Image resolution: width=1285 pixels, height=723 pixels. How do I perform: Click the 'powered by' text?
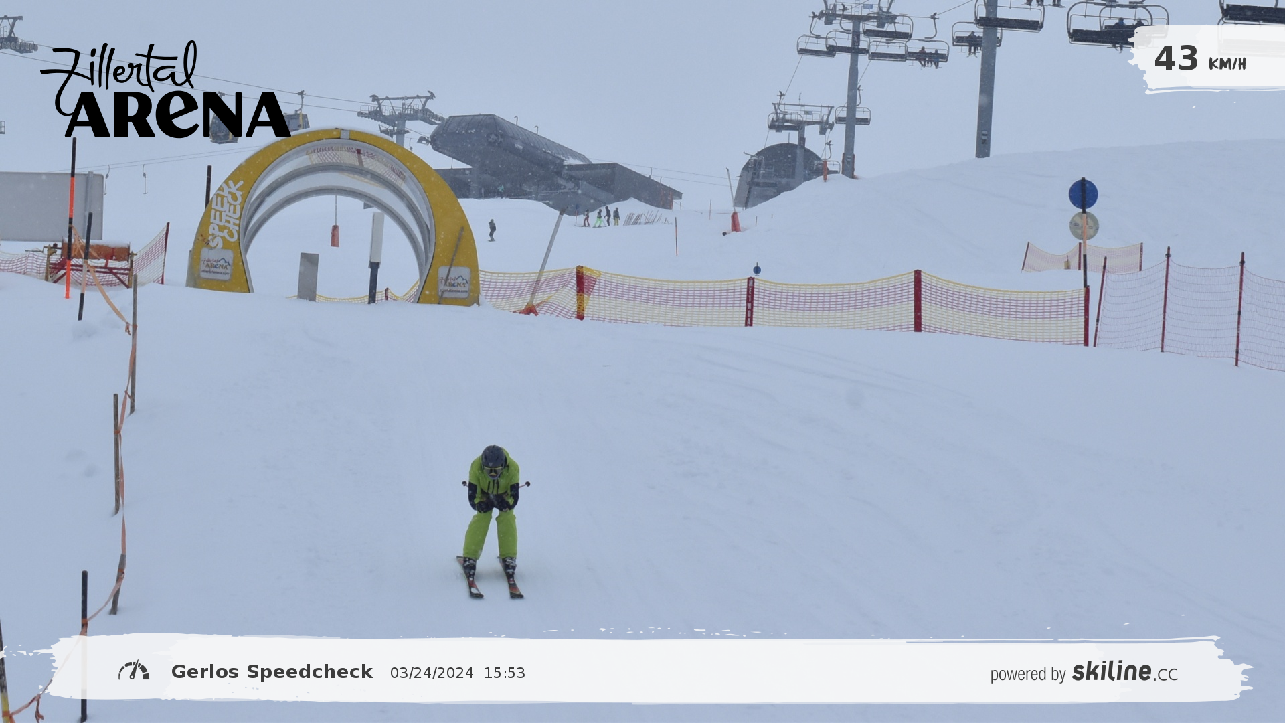coord(1027,674)
